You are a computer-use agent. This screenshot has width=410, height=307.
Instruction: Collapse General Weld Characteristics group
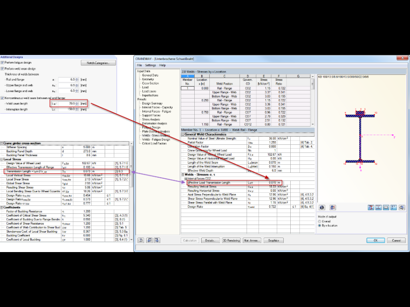coord(183,135)
